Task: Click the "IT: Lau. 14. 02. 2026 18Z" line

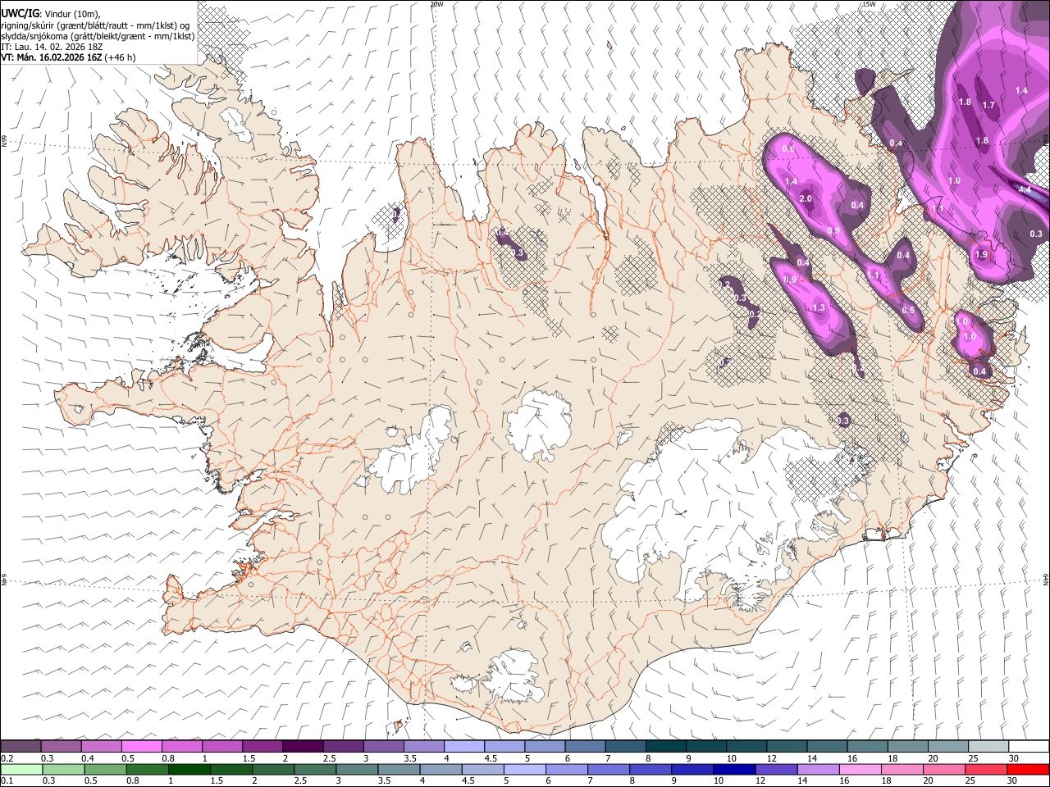Action: click(53, 48)
